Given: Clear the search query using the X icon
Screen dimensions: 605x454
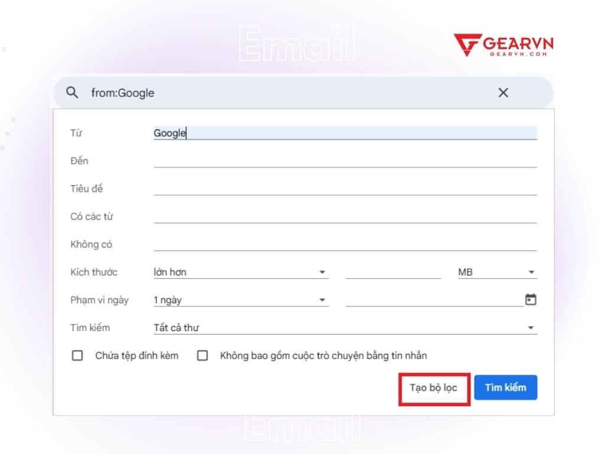Looking at the screenshot, I should [503, 93].
